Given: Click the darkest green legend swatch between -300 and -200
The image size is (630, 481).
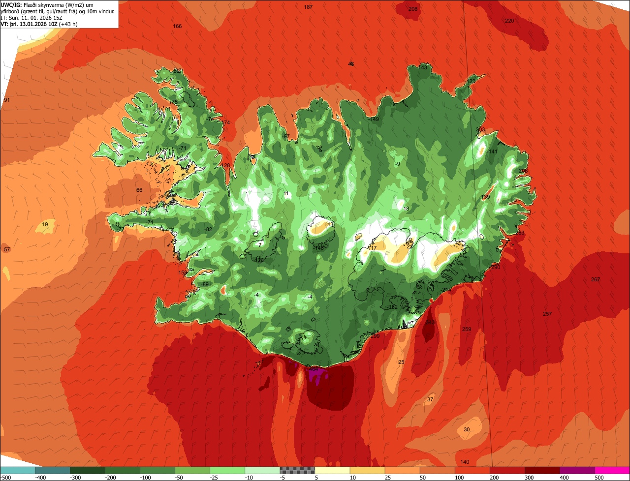Looking at the screenshot, I should pos(88,470).
